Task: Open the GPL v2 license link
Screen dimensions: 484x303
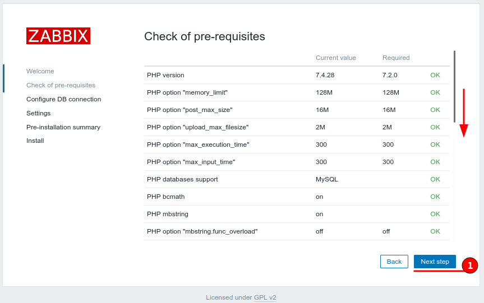Action: (x=265, y=297)
